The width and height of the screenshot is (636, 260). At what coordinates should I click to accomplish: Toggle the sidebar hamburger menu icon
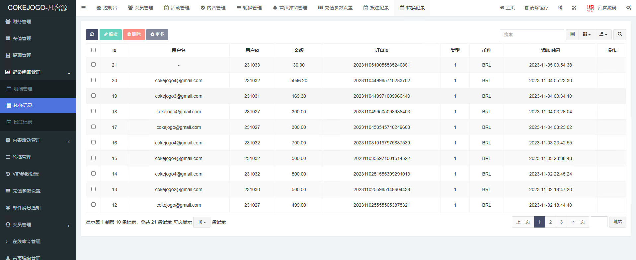(x=84, y=8)
